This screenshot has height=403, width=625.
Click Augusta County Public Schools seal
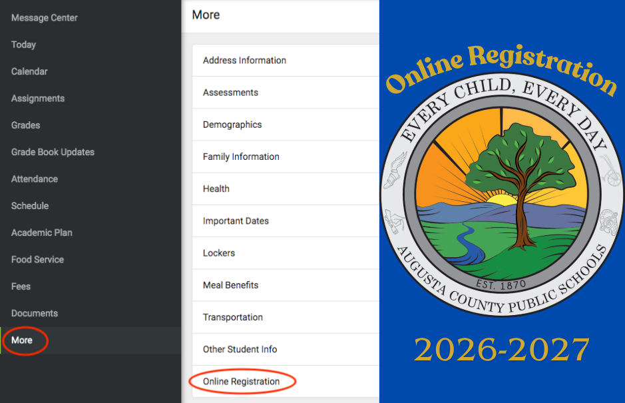click(502, 195)
